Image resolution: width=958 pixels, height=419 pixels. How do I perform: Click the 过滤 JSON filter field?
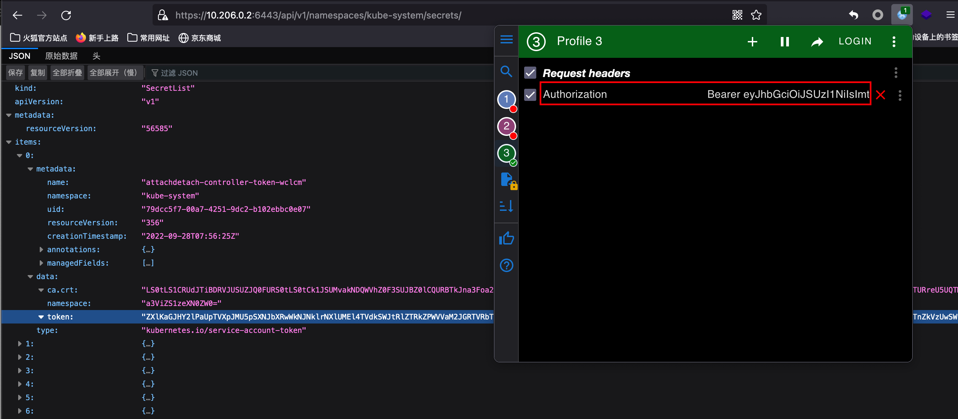click(x=179, y=73)
